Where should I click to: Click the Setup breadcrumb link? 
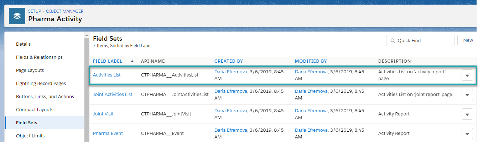(x=34, y=11)
